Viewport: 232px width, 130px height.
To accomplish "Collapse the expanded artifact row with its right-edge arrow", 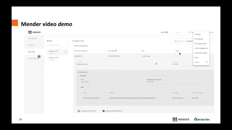I will 212,56.
